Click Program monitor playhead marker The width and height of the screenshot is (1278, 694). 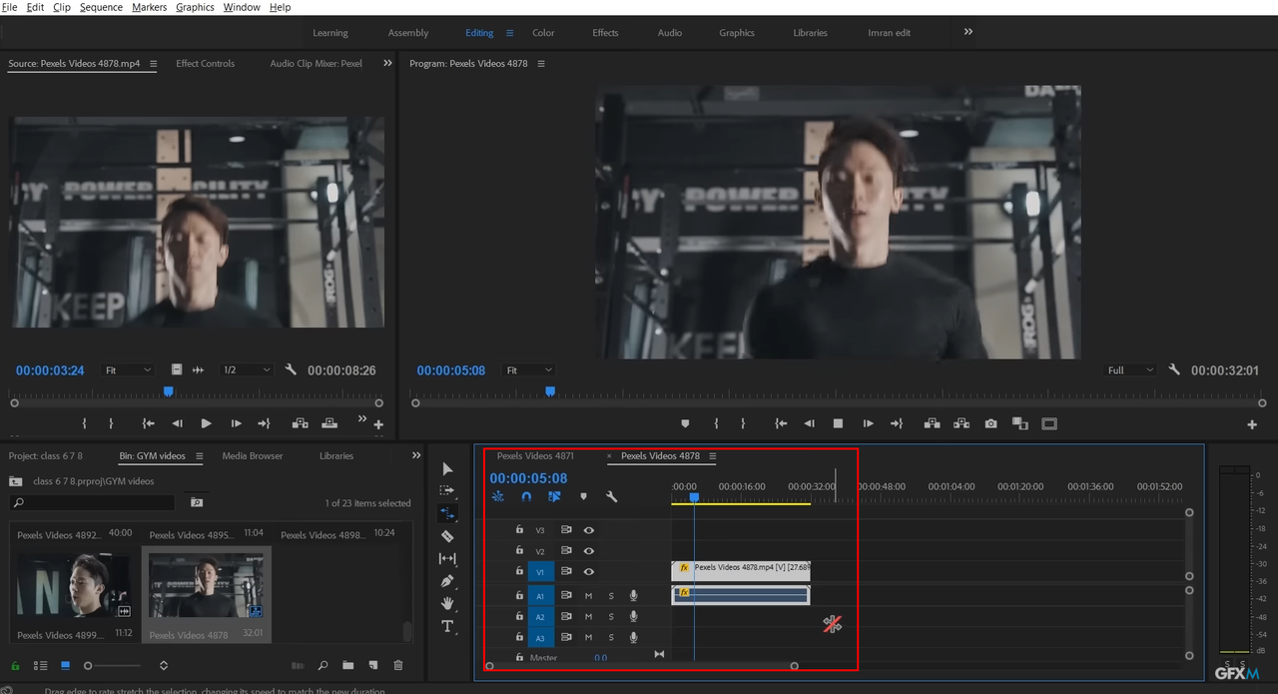pos(550,391)
